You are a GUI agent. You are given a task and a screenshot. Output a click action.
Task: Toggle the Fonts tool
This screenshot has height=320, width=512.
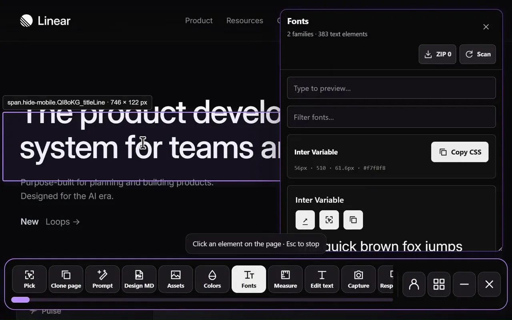pos(249,279)
